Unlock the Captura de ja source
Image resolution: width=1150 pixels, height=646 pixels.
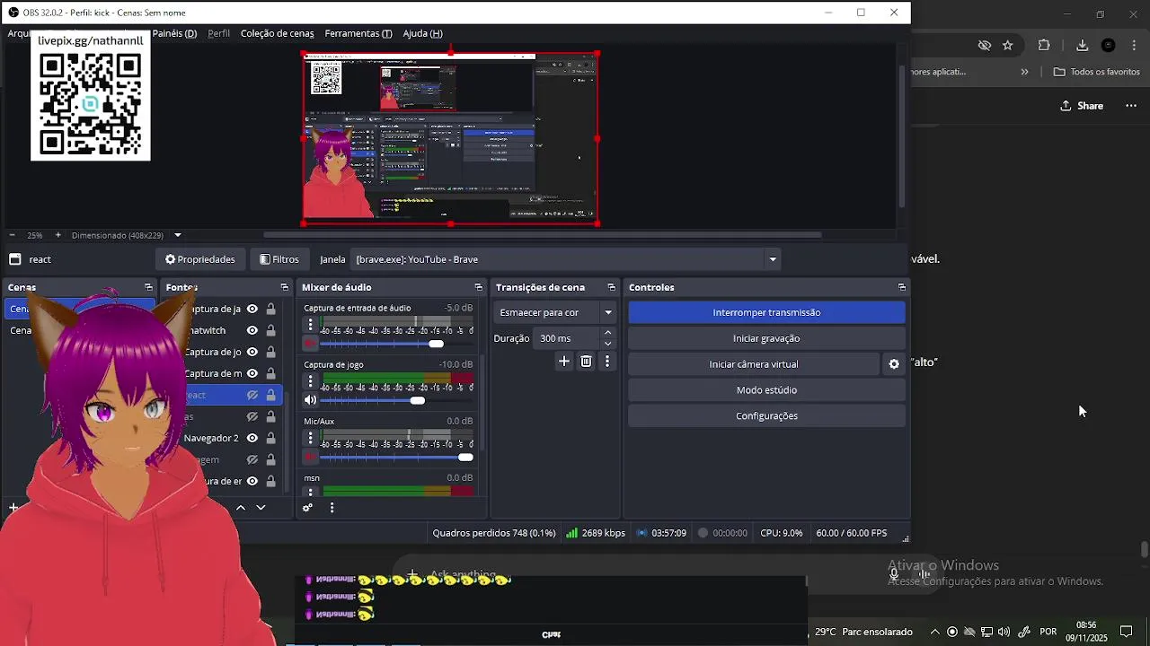point(270,309)
